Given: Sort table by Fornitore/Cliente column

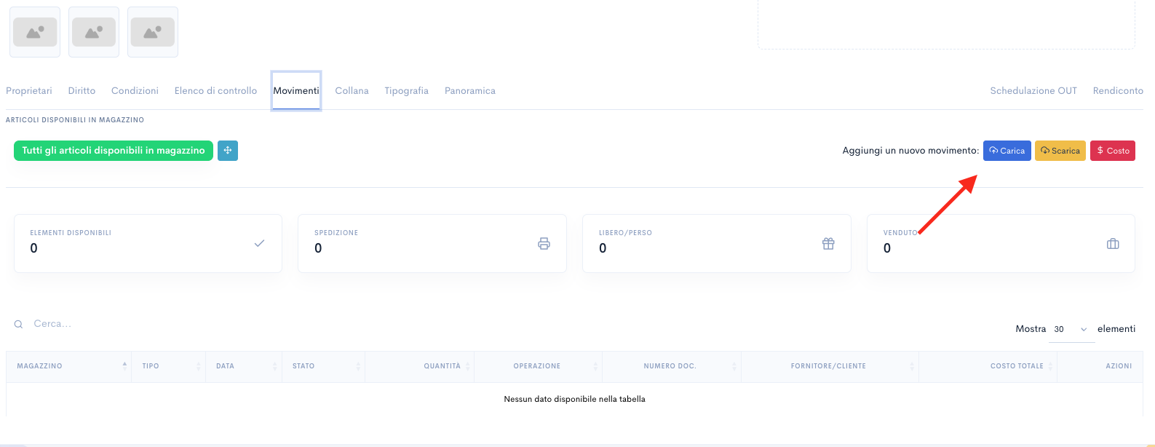Looking at the screenshot, I should point(830,366).
